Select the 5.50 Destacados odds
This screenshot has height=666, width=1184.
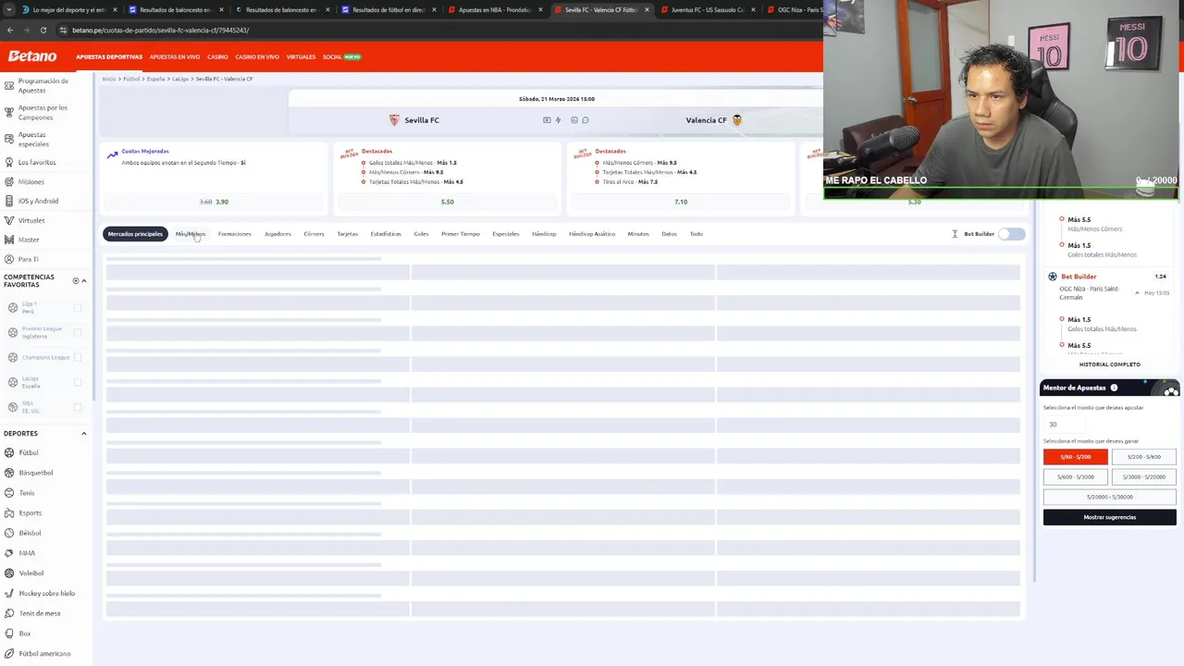click(x=448, y=202)
